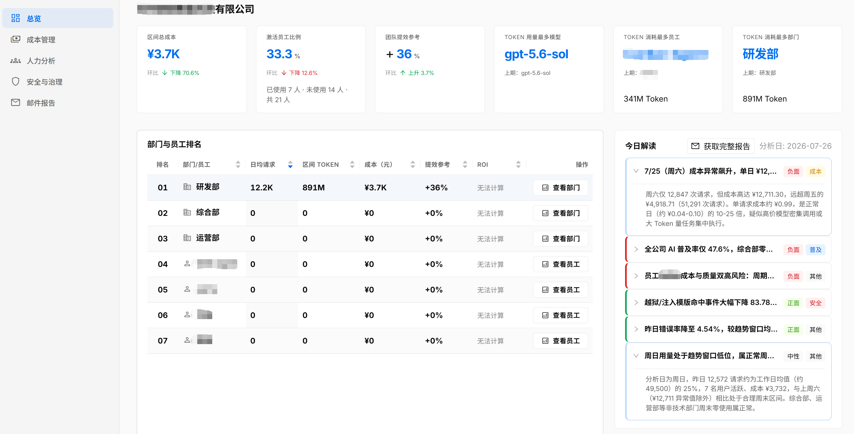Click the 成本管理 money icon
Image resolution: width=854 pixels, height=434 pixels.
pyautogui.click(x=16, y=39)
